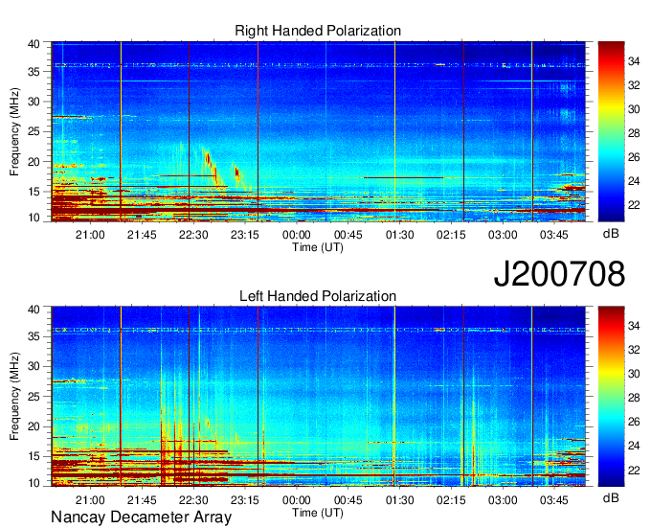Click the Right Handed Polarization spectrogram image
This screenshot has height=529, width=651.
click(319, 131)
